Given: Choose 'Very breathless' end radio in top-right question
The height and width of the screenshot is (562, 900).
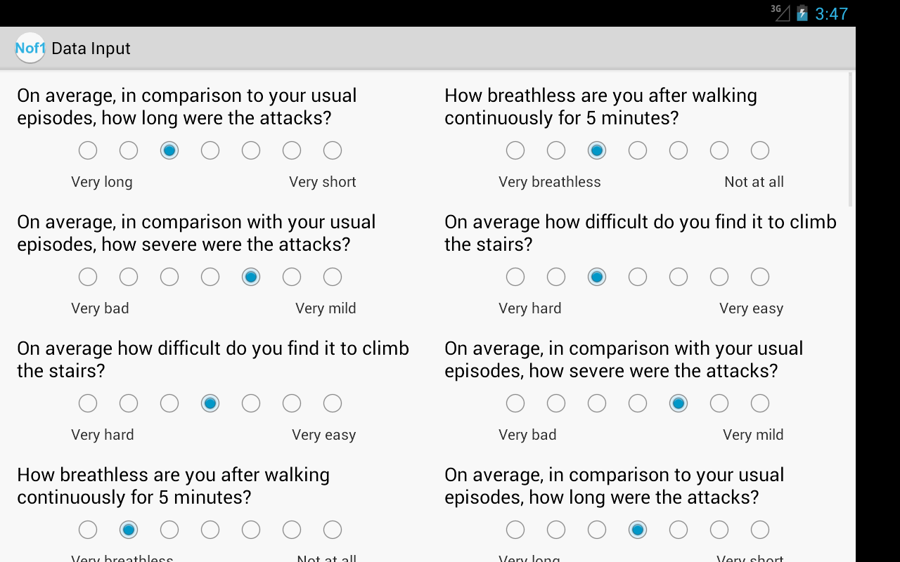Looking at the screenshot, I should click(515, 150).
